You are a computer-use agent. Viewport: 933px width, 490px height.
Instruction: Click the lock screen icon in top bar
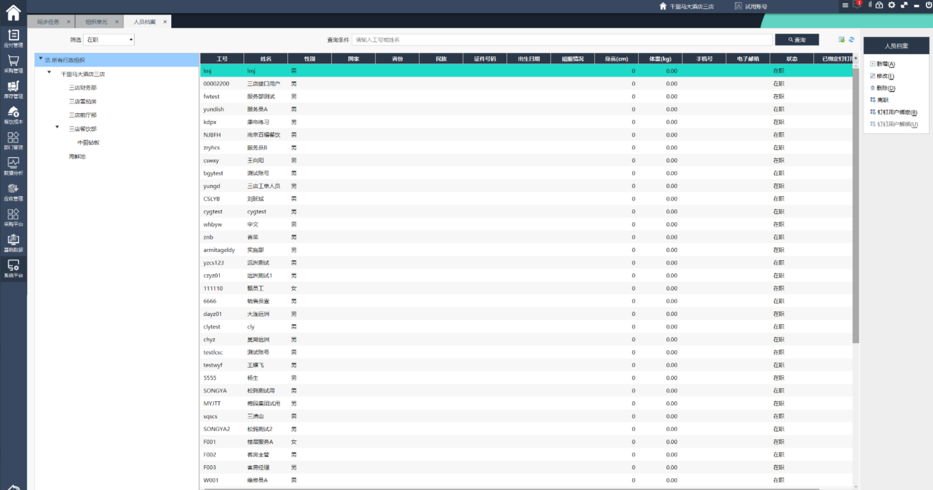(879, 5)
